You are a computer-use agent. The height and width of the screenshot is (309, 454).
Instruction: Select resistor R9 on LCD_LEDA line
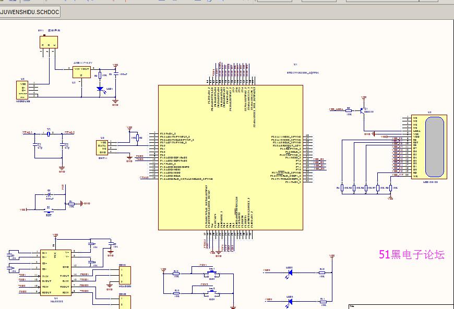(x=349, y=110)
